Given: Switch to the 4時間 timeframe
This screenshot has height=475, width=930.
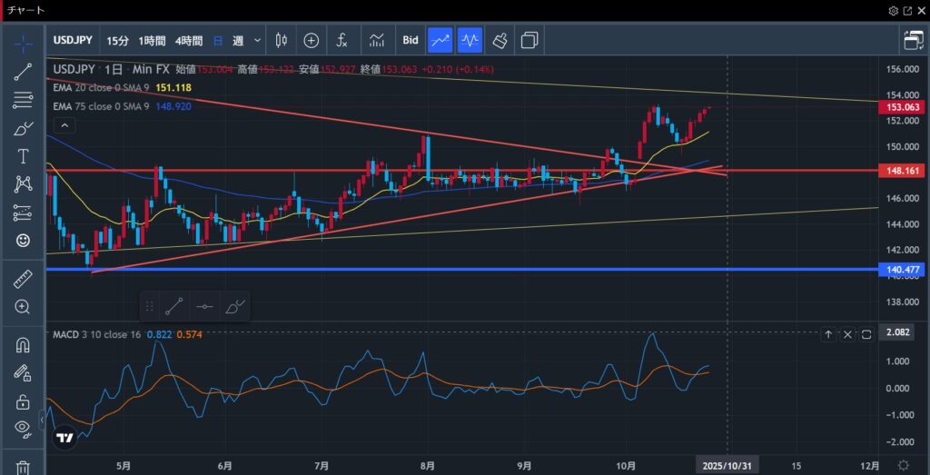Looking at the screenshot, I should [x=189, y=40].
